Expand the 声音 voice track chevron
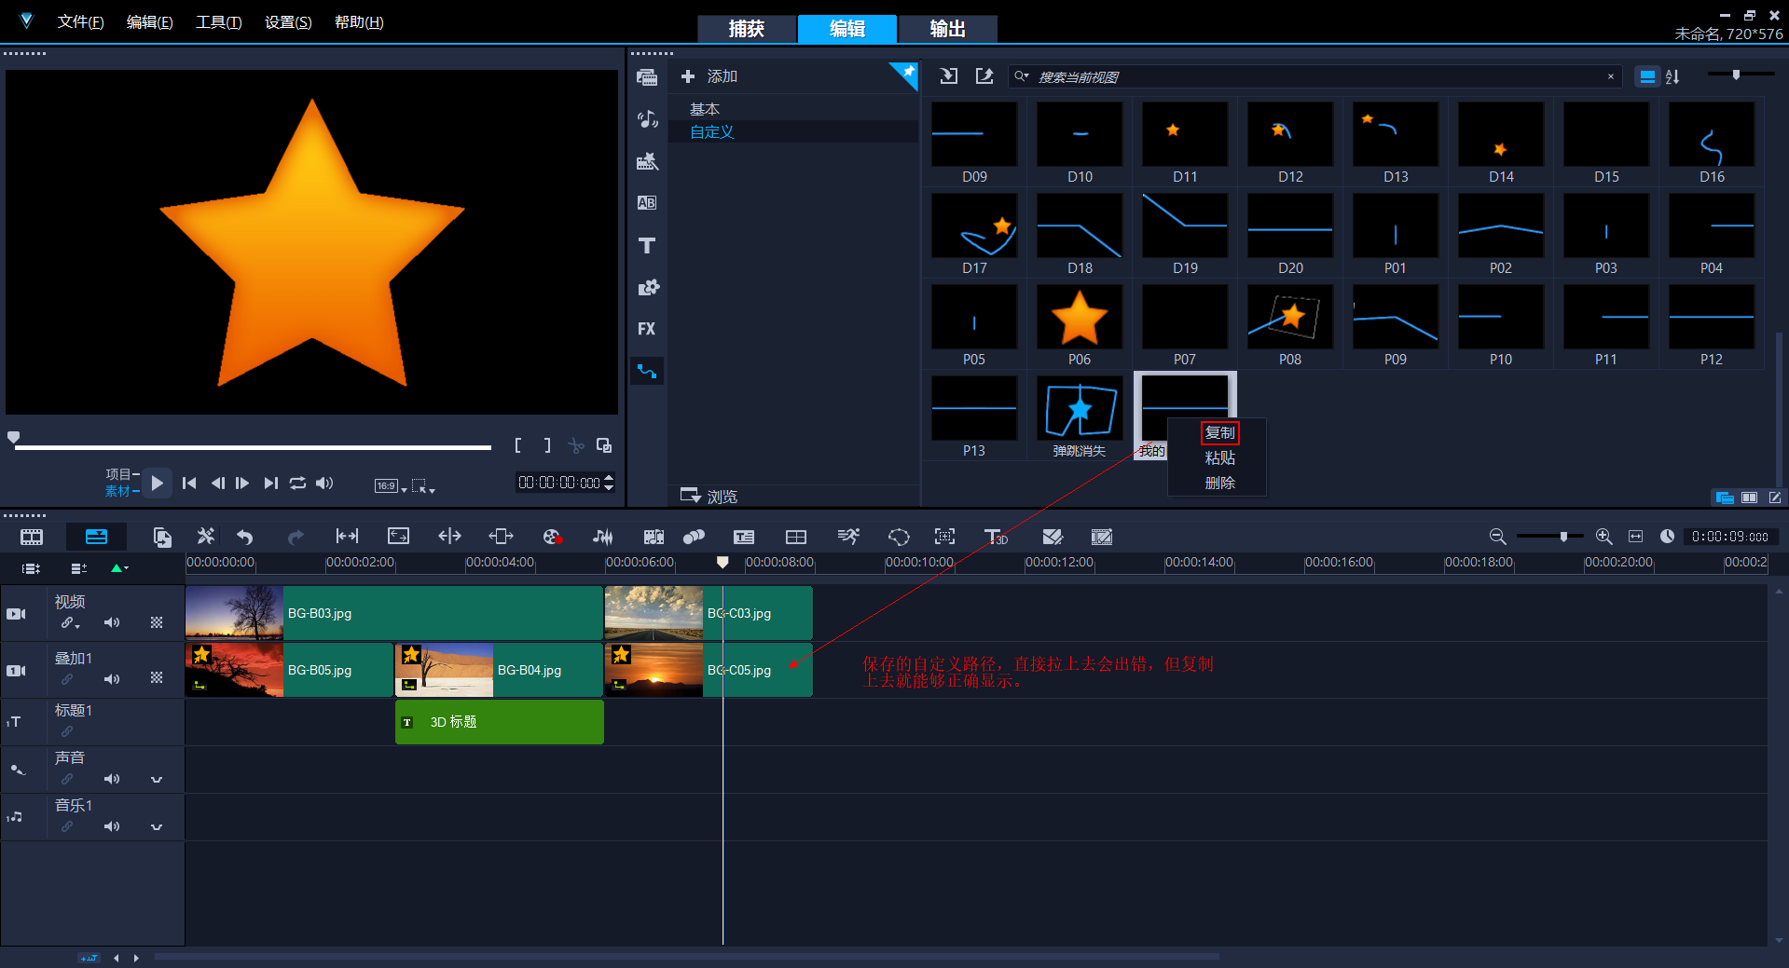Screen dimensions: 1789x968 click(x=157, y=779)
